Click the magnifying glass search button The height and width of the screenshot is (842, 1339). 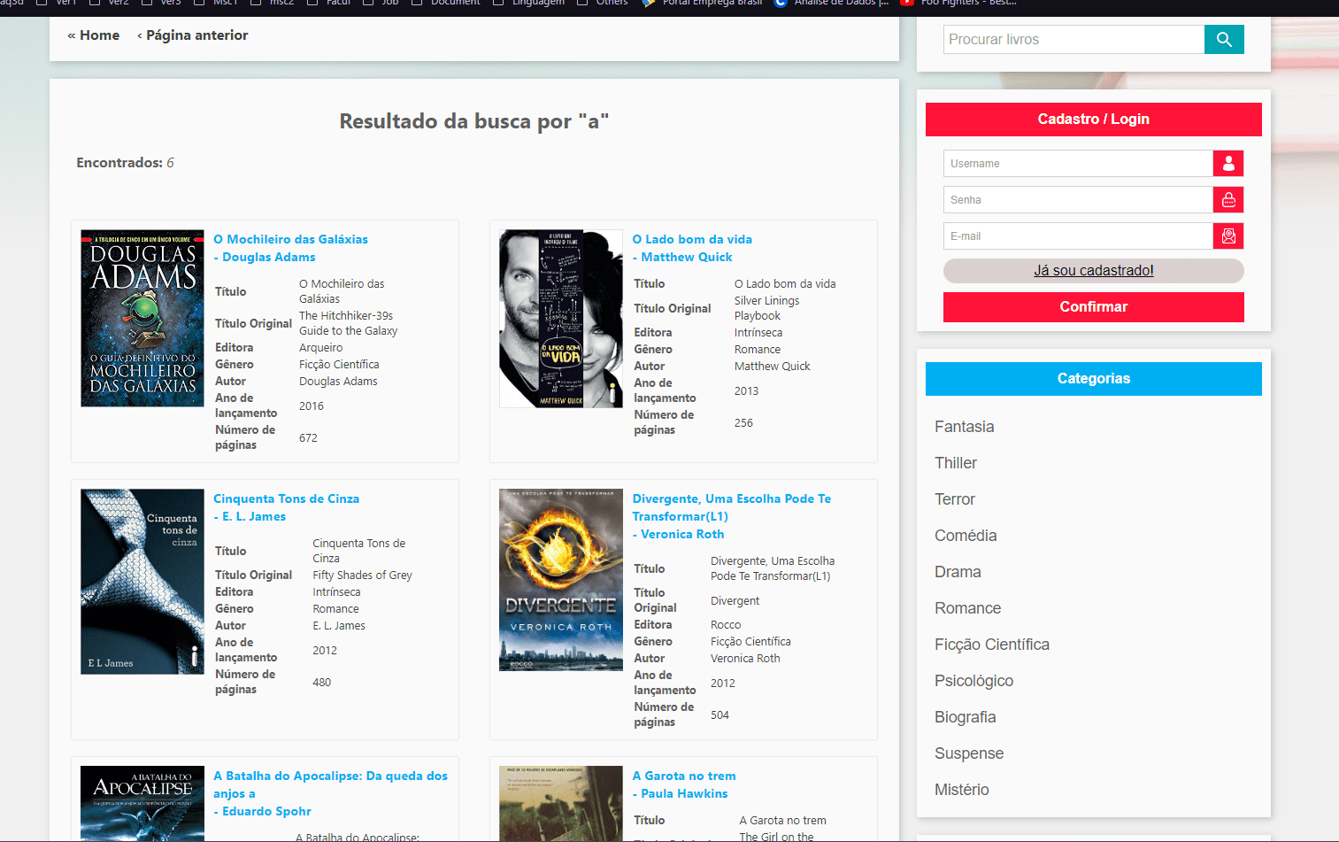coord(1224,39)
